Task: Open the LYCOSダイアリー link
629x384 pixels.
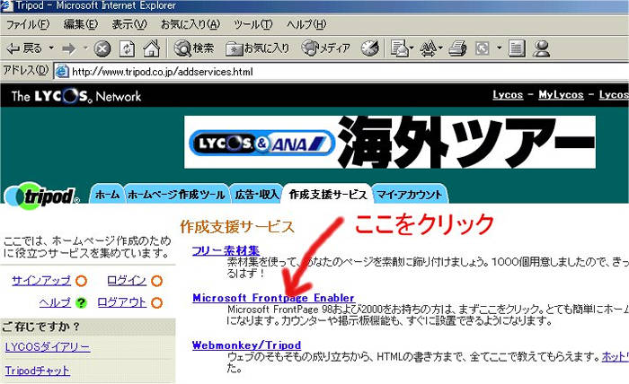Action: pos(48,346)
